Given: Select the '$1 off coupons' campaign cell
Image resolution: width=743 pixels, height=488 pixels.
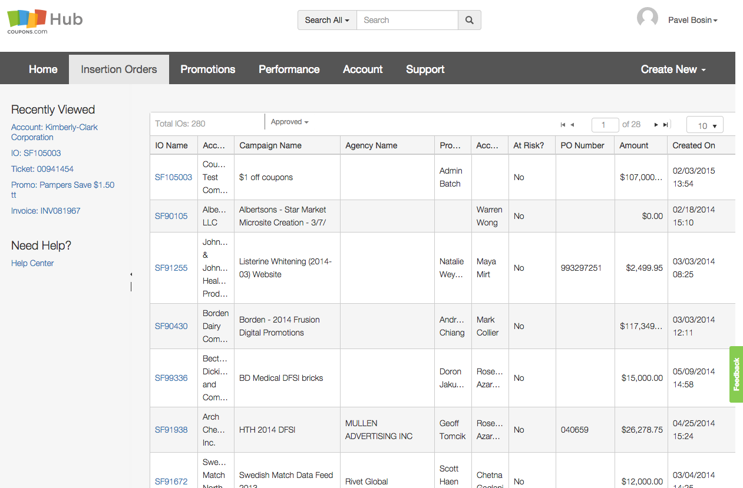Looking at the screenshot, I should coord(287,177).
